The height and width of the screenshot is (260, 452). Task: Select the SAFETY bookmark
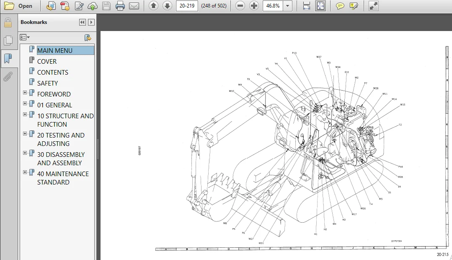pos(48,83)
